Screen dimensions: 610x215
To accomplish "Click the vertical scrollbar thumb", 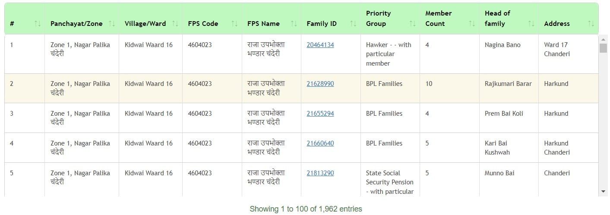I will pyautogui.click(x=603, y=47).
